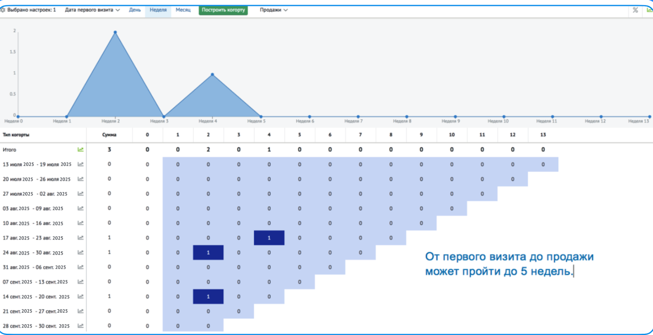The height and width of the screenshot is (335, 653).
Task: Switch grouping to Месяц
Action: (183, 10)
